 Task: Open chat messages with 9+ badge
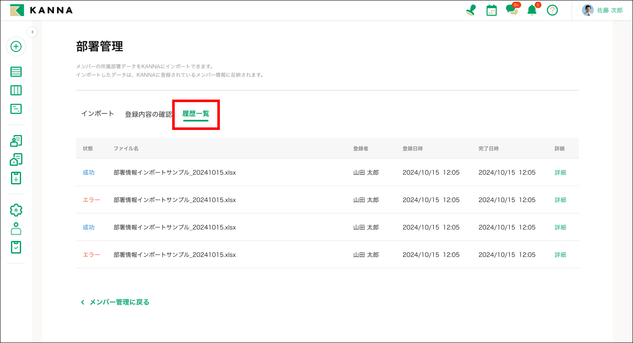[x=512, y=10]
